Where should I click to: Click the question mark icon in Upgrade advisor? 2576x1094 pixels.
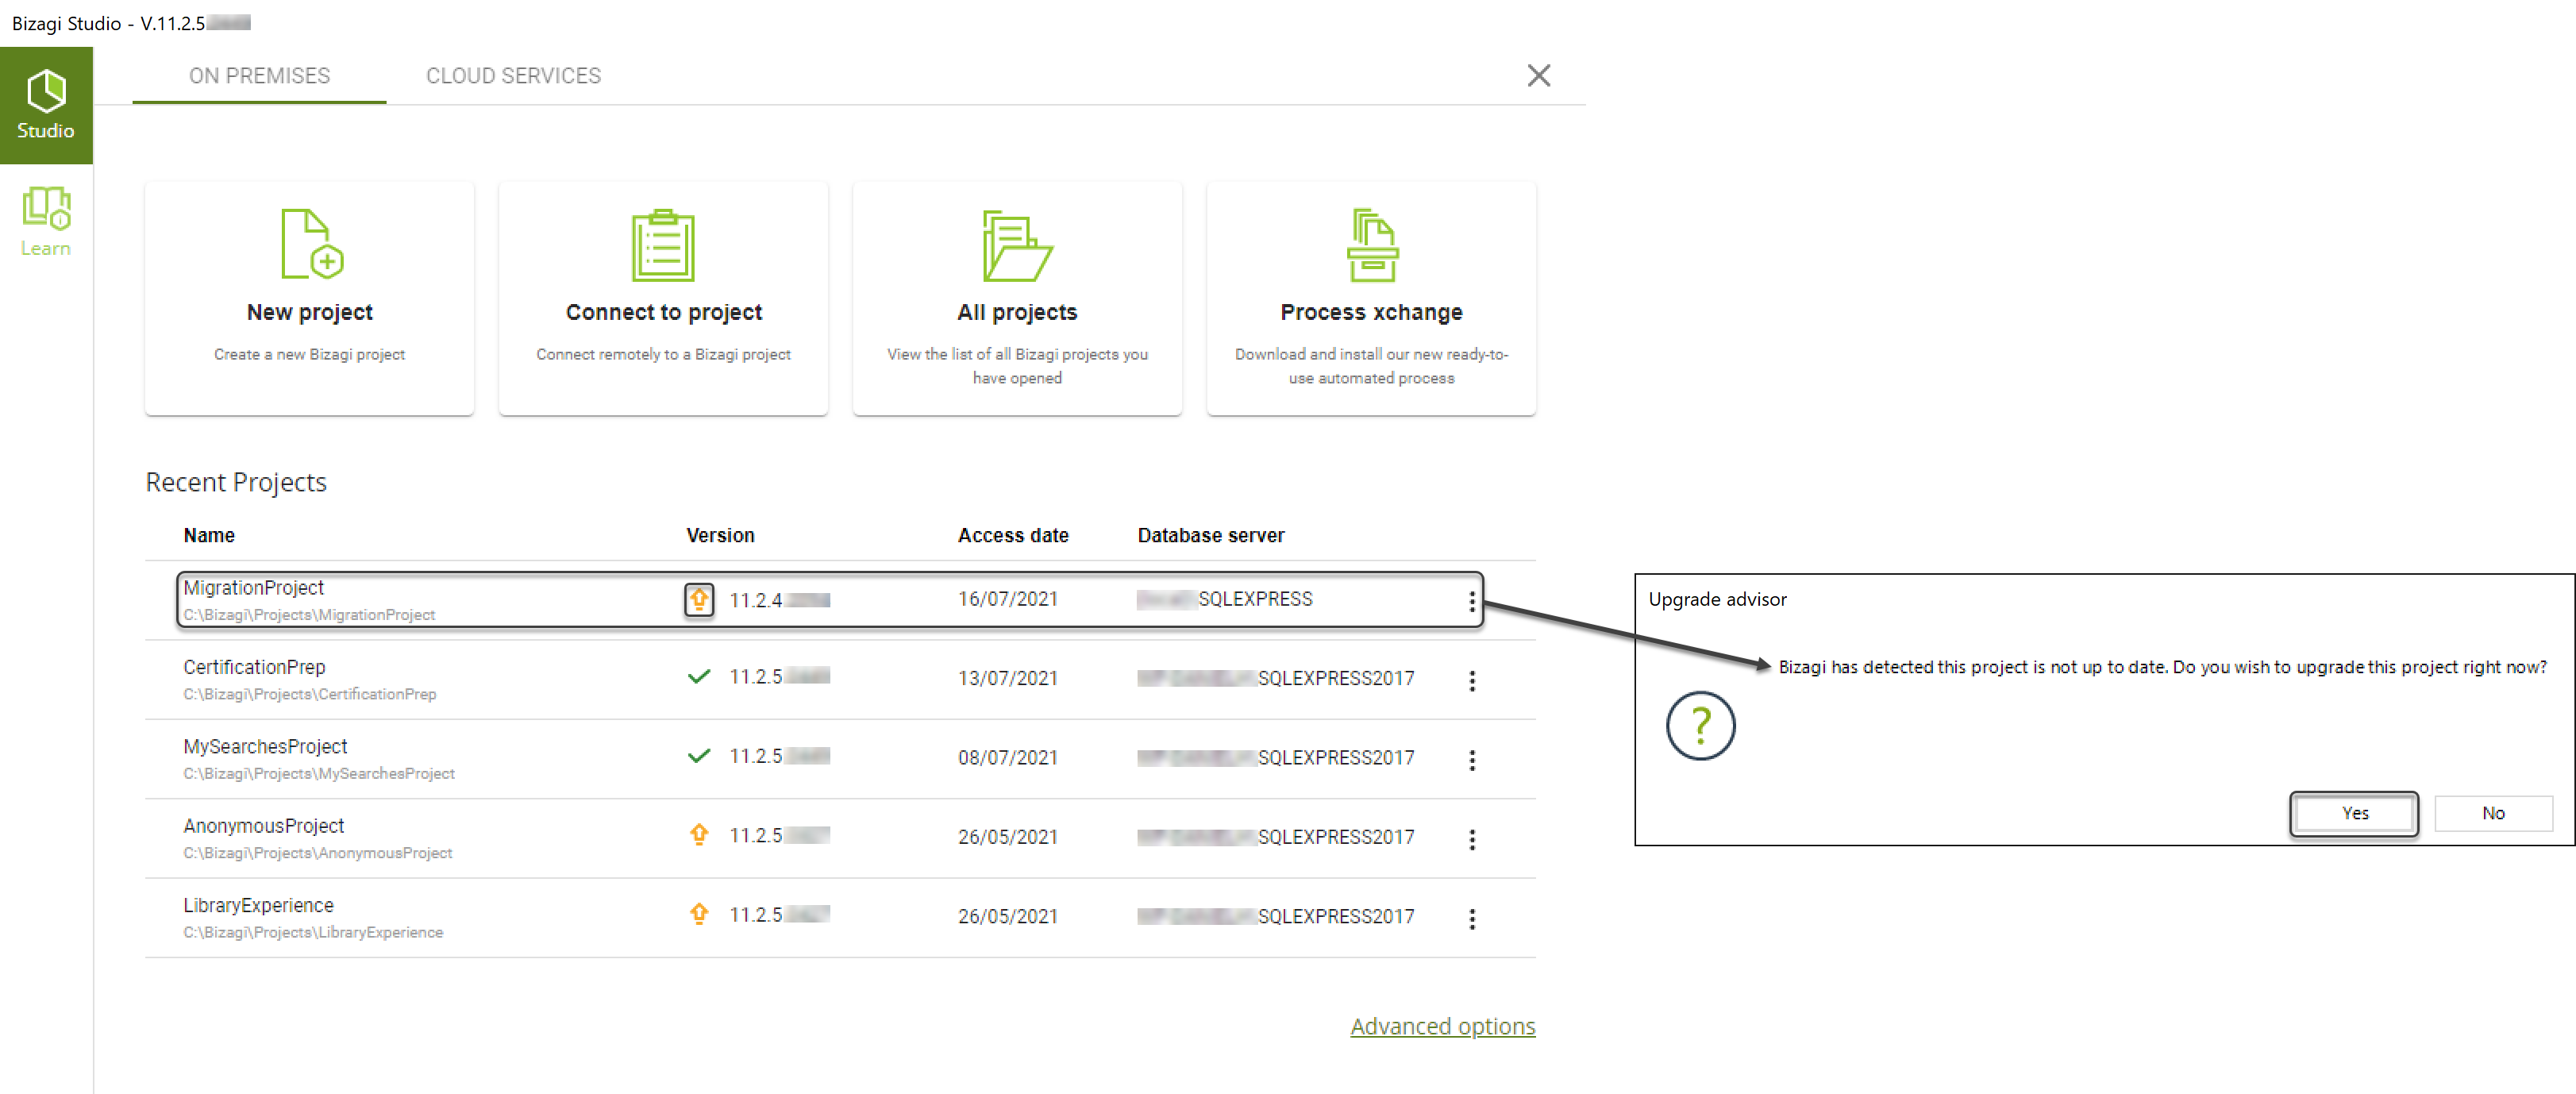tap(1700, 726)
